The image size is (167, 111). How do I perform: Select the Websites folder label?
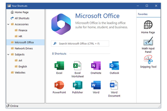tap(20, 72)
